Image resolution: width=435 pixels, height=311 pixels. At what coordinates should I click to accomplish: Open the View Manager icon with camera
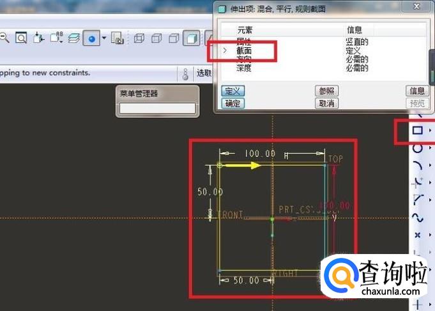point(117,38)
